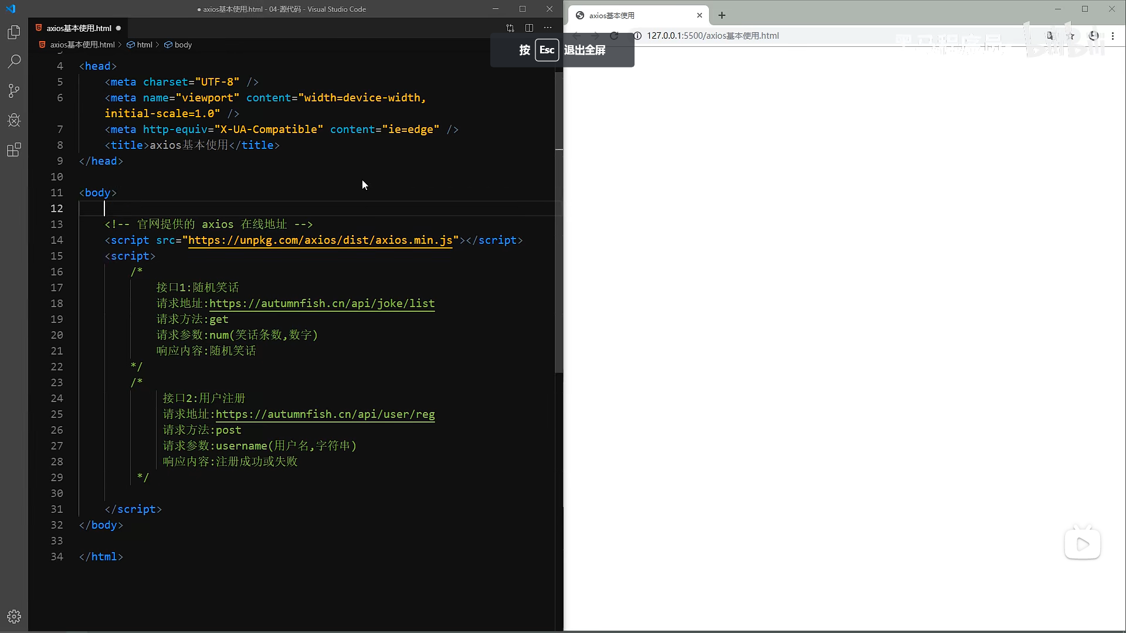Click the browser address bar URL
Viewport: 1126px width, 633px height.
click(713, 36)
